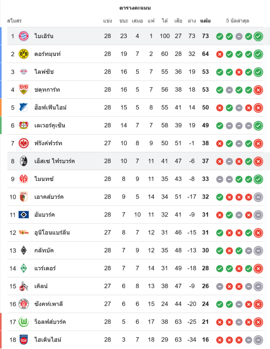Click the VfB Stuttgart crest
Screen dimensions: 270x349
point(24,90)
